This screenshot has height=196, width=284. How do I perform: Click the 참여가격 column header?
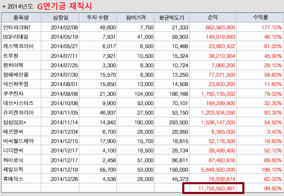(x=136, y=18)
